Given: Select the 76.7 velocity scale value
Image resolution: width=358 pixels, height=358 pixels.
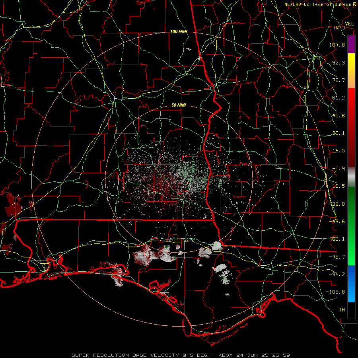Looking at the screenshot, I should 339,80.
